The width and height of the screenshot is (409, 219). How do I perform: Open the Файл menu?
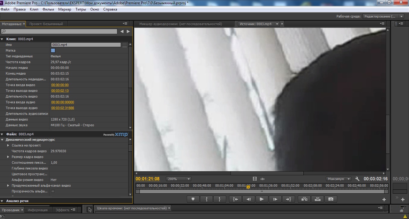click(x=5, y=9)
